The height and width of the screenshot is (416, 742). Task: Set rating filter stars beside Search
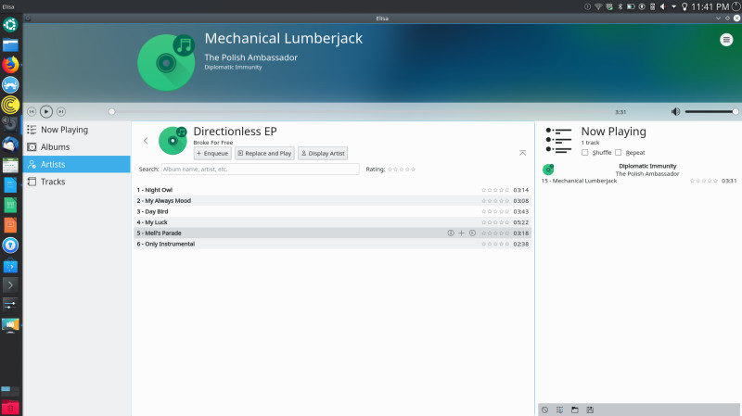click(402, 170)
